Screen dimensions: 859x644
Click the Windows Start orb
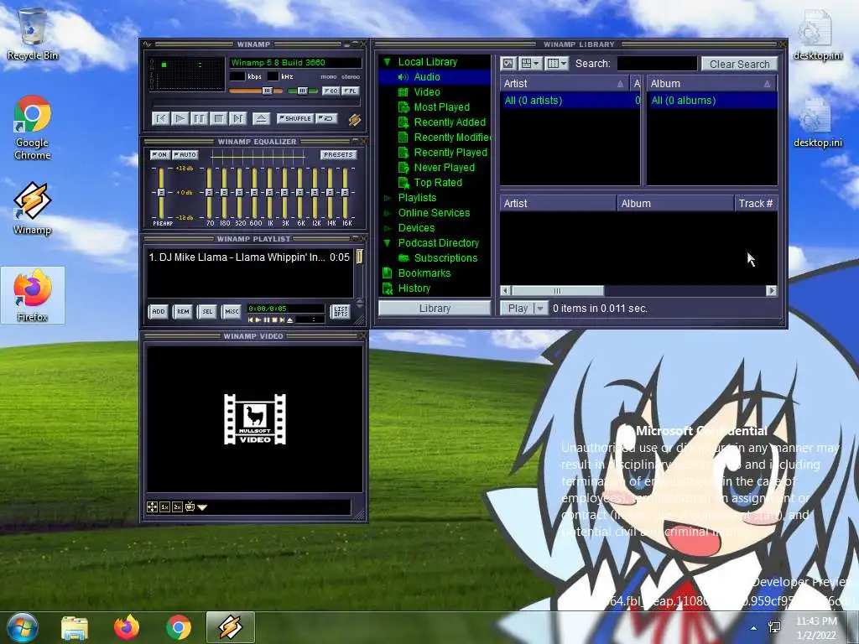[22, 627]
